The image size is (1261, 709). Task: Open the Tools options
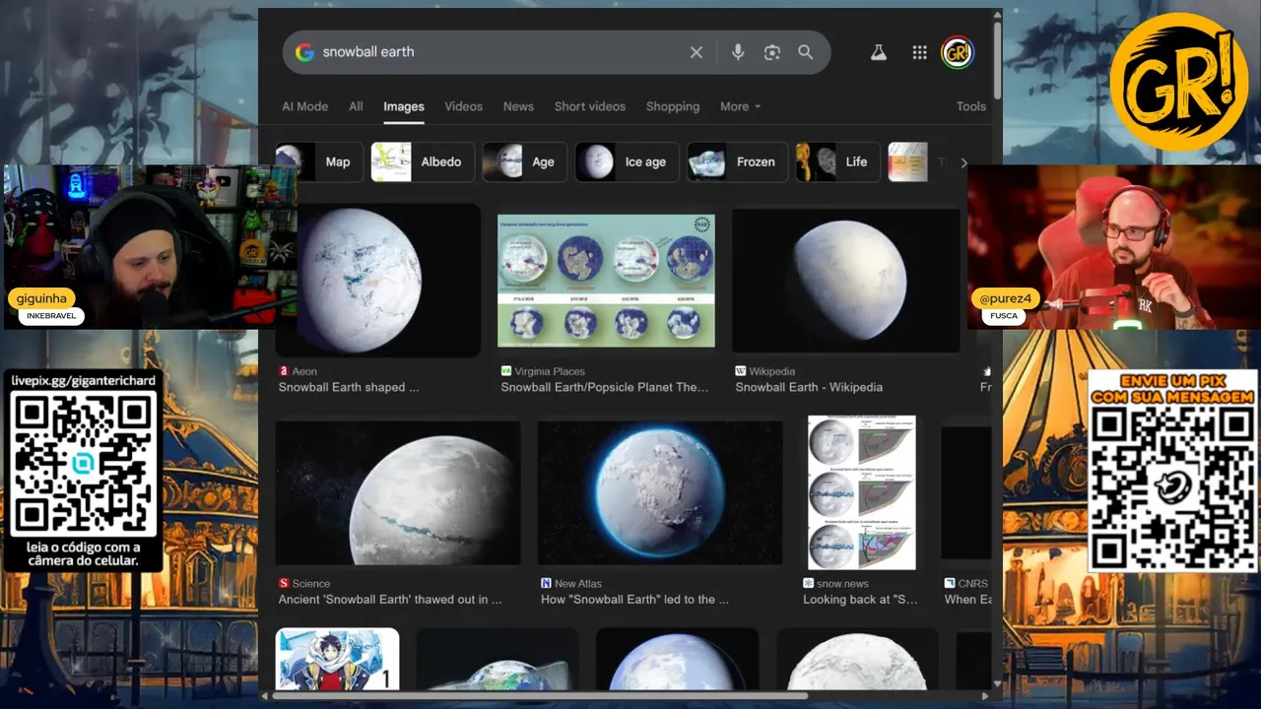click(x=971, y=106)
